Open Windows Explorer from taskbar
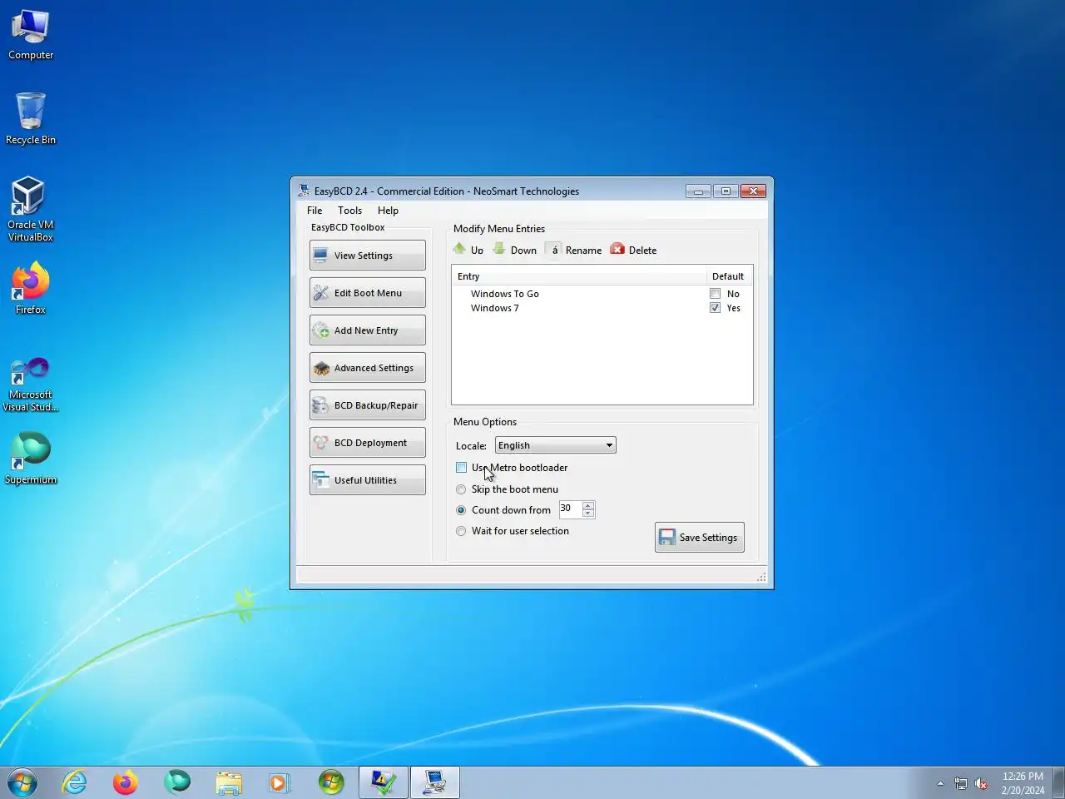The width and height of the screenshot is (1065, 799). tap(229, 782)
